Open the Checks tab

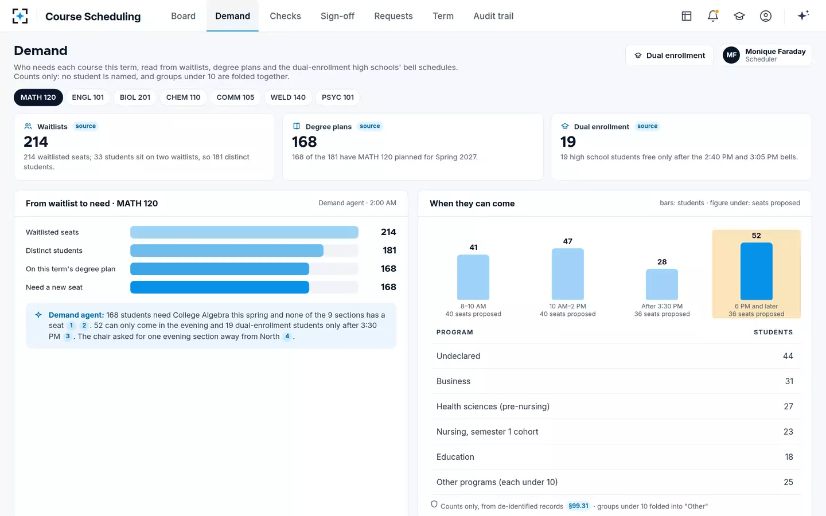[x=285, y=16]
